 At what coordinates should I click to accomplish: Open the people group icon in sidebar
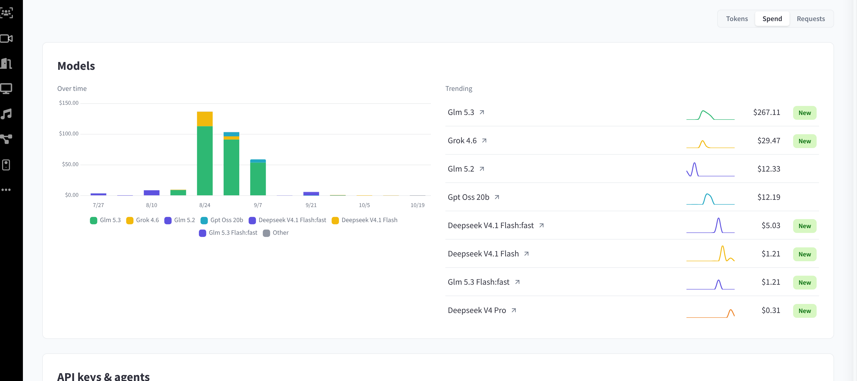click(x=6, y=13)
